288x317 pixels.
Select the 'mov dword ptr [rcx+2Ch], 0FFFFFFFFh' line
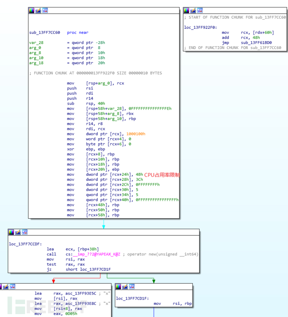click(113, 185)
